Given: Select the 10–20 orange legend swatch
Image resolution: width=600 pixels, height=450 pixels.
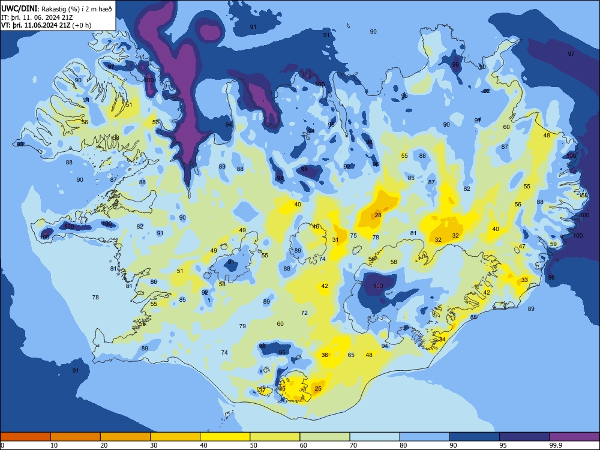Looking at the screenshot, I should [x=76, y=437].
